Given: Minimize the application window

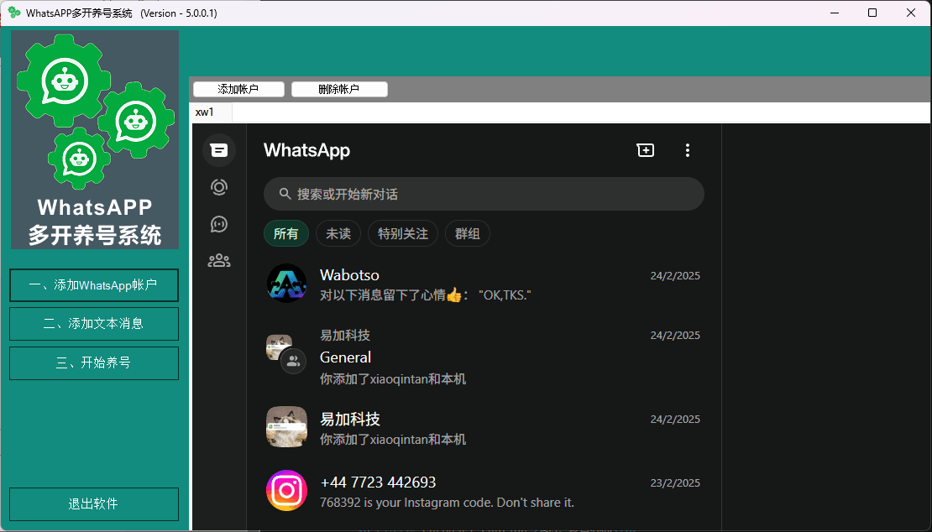Looking at the screenshot, I should (835, 13).
